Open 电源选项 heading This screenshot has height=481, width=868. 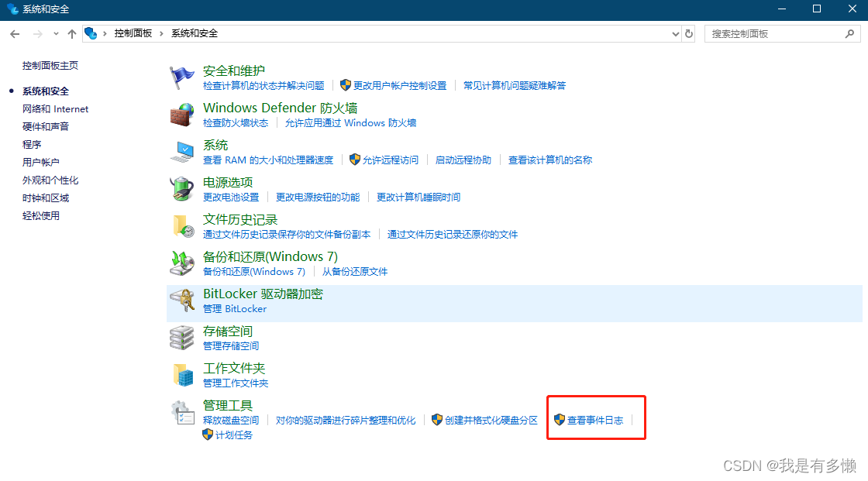point(228,182)
